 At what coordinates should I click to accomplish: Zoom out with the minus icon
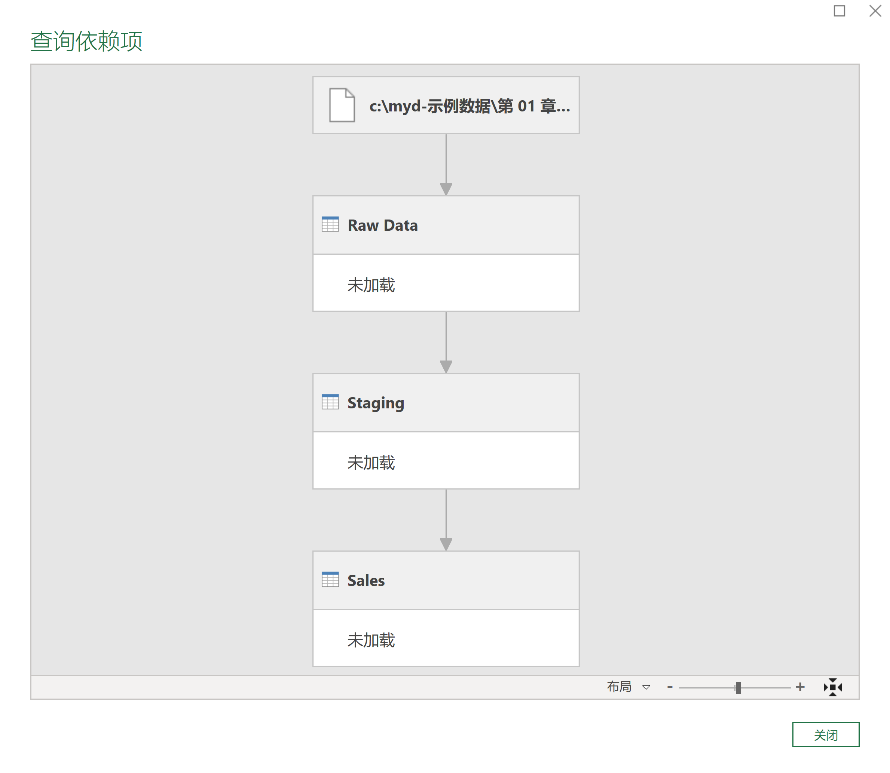670,687
